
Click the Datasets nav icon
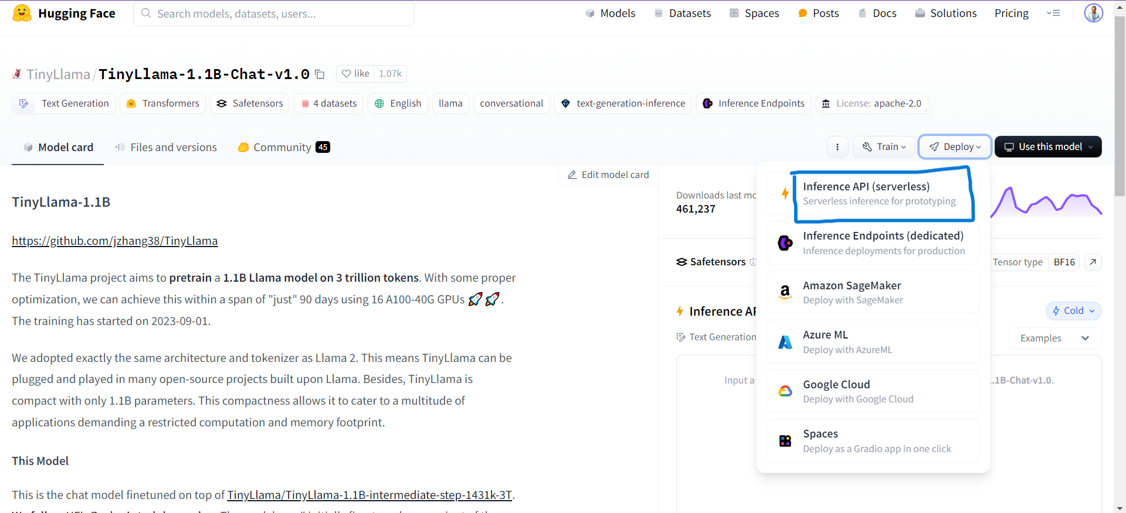click(x=659, y=13)
